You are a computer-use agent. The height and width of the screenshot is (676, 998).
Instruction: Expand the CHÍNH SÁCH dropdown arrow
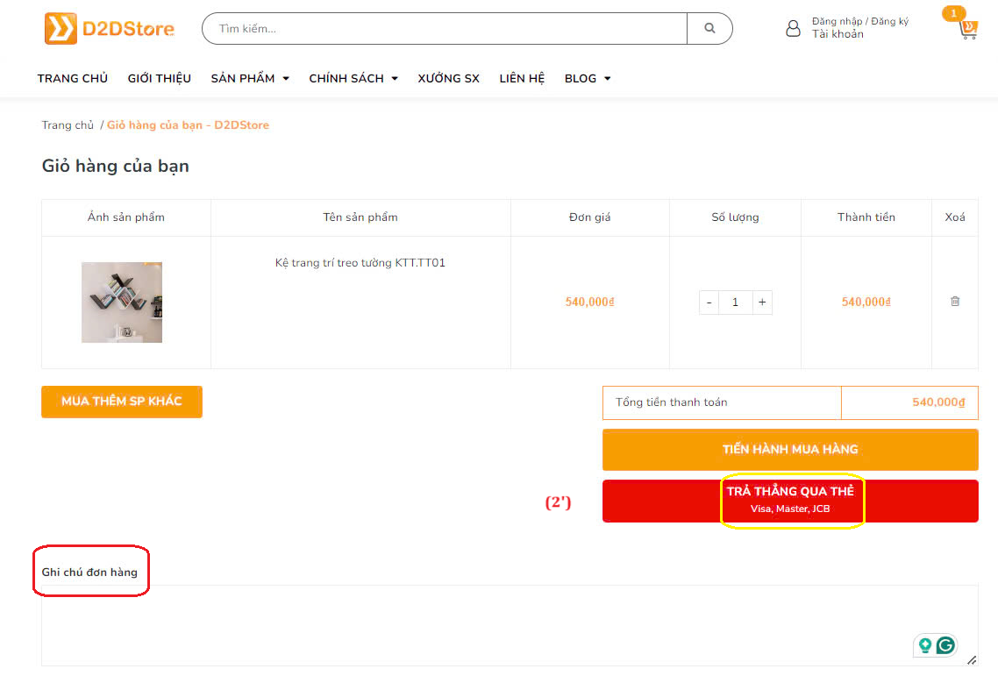pos(395,78)
